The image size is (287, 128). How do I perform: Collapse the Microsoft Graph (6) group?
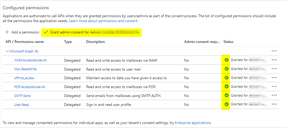click(x=7, y=51)
